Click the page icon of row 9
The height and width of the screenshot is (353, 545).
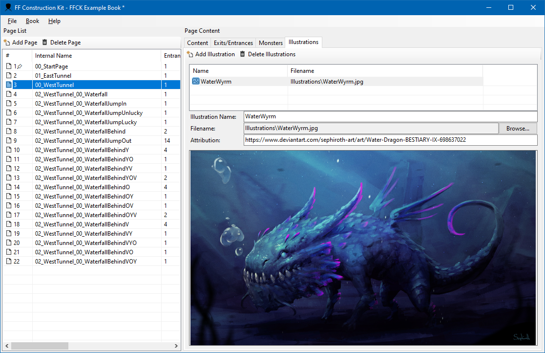[9, 141]
